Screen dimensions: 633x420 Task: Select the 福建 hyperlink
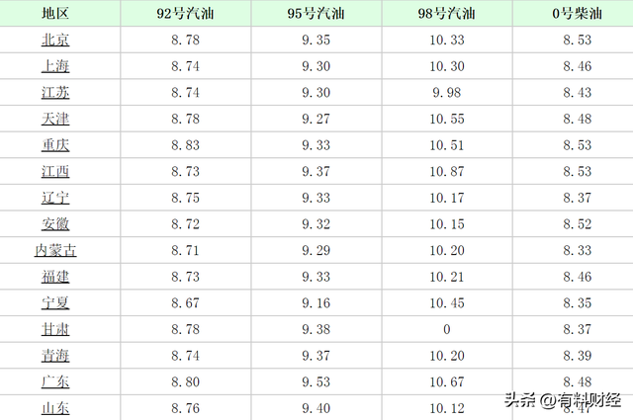[x=55, y=277]
